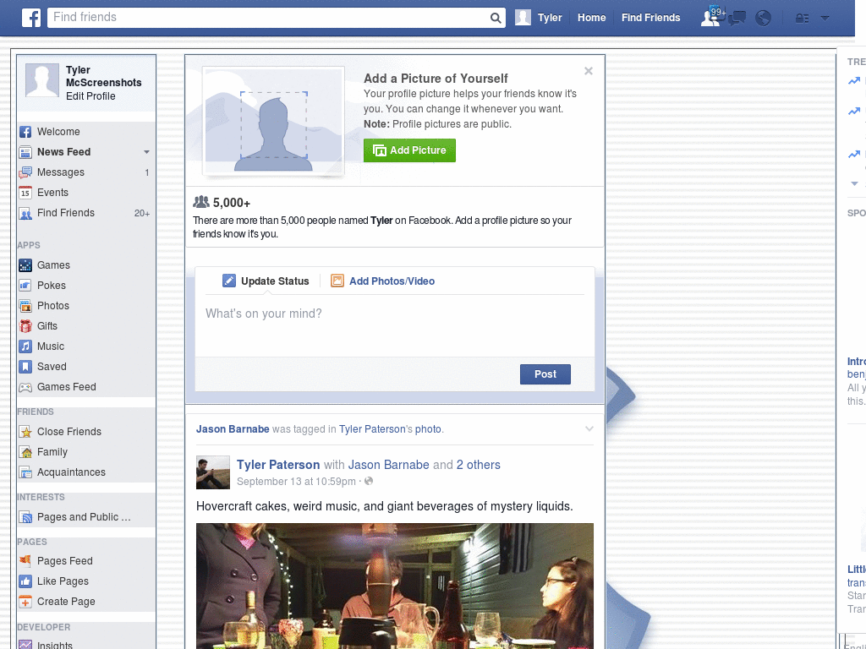This screenshot has width=866, height=649.
Task: Click the Facebook logo icon
Action: click(x=31, y=18)
